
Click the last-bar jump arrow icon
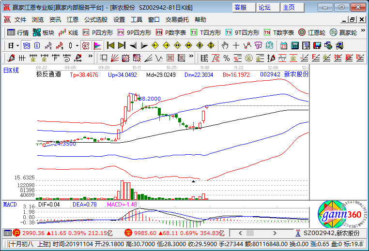[122, 45]
